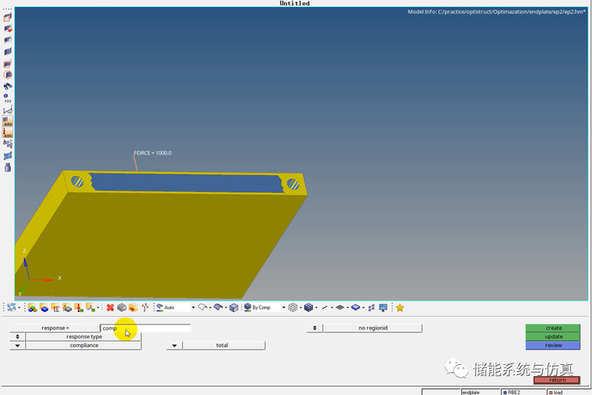
Task: Click the 'response type' button
Action: 83,336
